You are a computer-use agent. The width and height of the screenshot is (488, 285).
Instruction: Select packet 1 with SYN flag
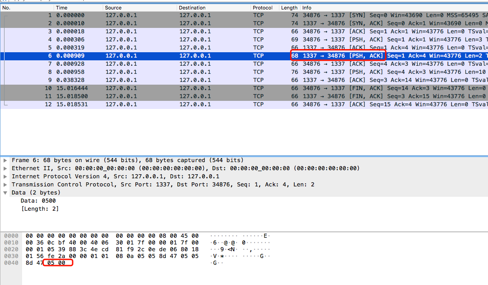click(x=244, y=15)
